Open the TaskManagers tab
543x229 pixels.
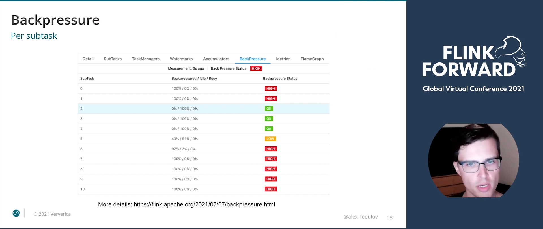tap(146, 59)
